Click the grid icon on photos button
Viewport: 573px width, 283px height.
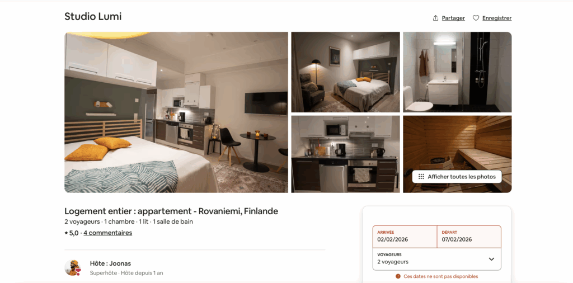[421, 177]
